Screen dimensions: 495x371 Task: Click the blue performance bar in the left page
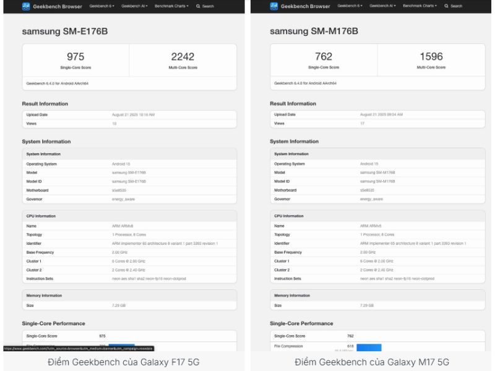pyautogui.click(x=122, y=345)
